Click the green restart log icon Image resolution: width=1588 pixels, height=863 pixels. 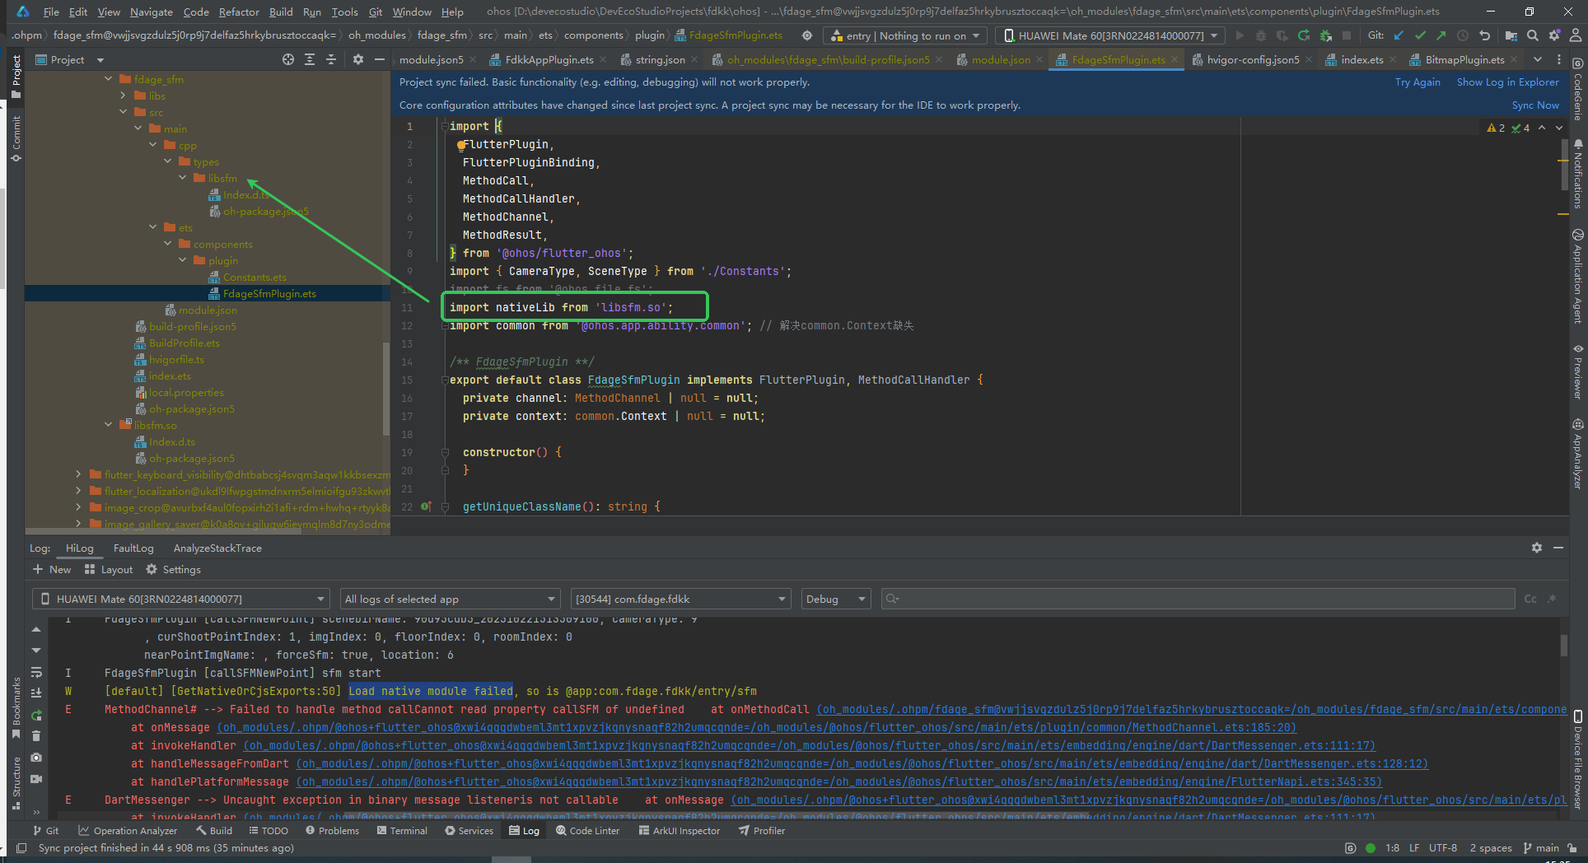36,715
